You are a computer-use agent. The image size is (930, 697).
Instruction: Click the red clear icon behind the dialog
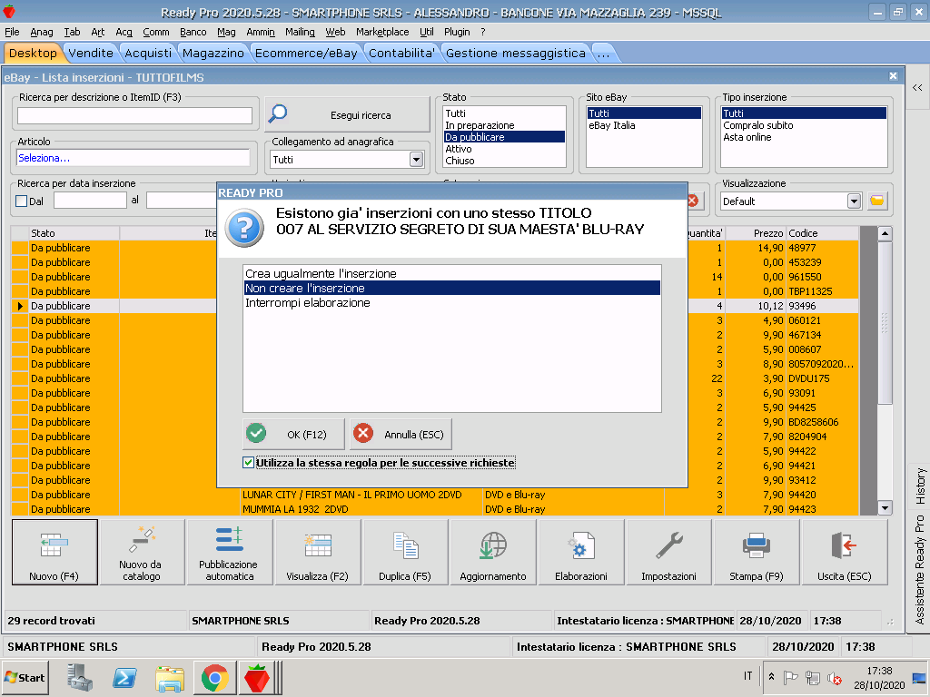tap(693, 201)
